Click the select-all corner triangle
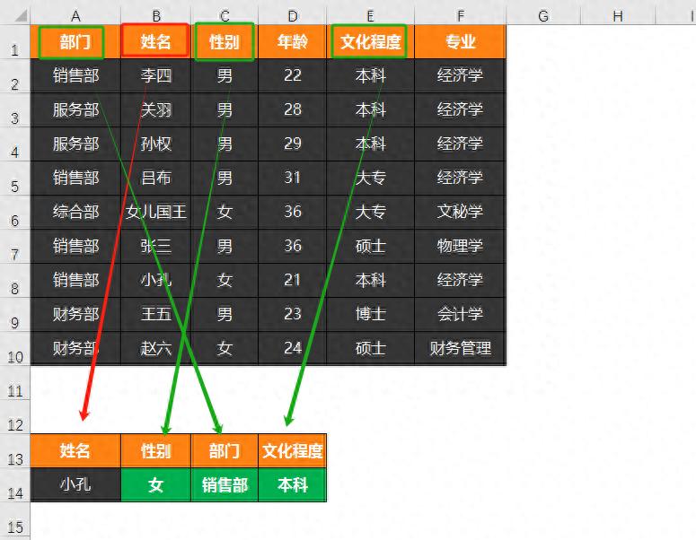This screenshot has height=540, width=696. (x=22, y=16)
